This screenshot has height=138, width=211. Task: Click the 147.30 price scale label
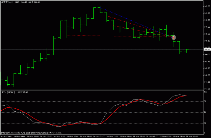pyautogui.click(x=207, y=13)
